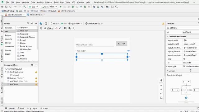Minimize the Palette panel

tap(36, 24)
